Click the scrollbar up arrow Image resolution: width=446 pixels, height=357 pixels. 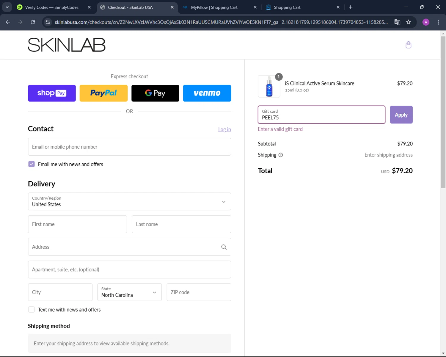point(443,33)
